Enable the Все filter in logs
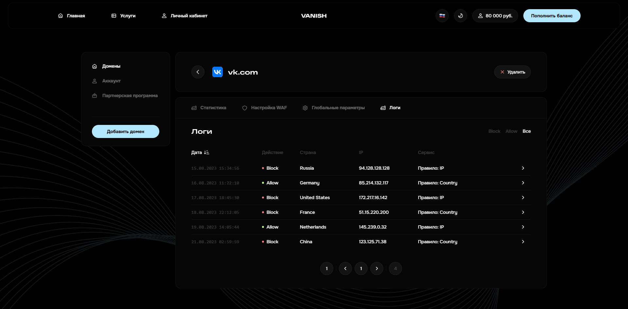 tap(527, 131)
